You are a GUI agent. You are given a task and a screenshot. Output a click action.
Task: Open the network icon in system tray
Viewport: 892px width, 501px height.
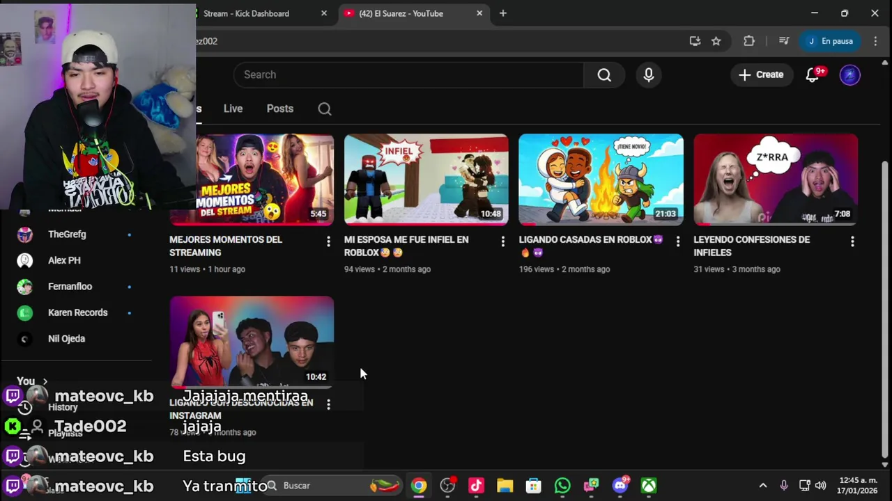tap(804, 486)
